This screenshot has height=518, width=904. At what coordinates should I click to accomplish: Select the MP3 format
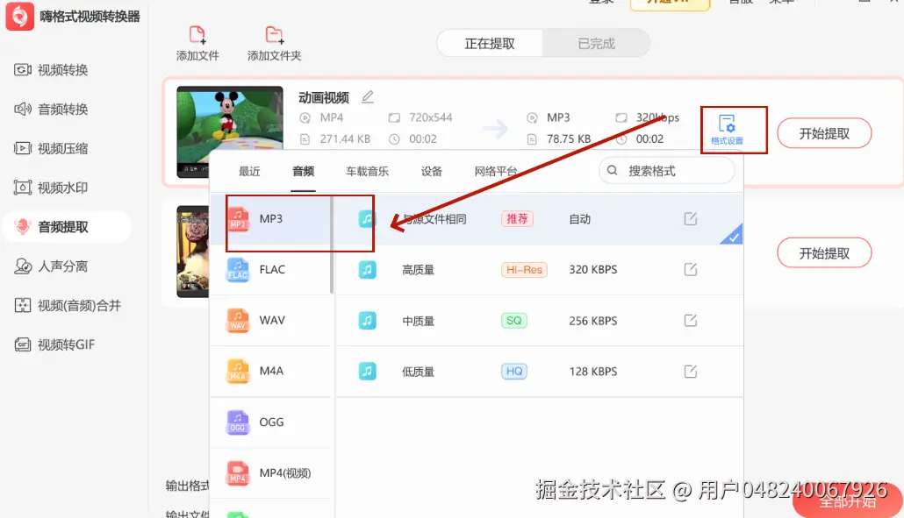click(269, 219)
